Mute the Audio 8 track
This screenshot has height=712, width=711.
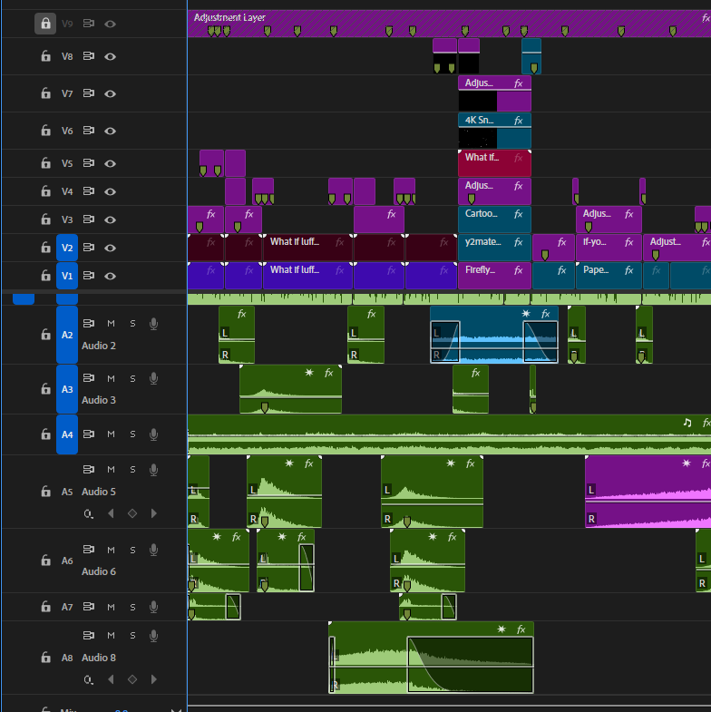coord(111,635)
